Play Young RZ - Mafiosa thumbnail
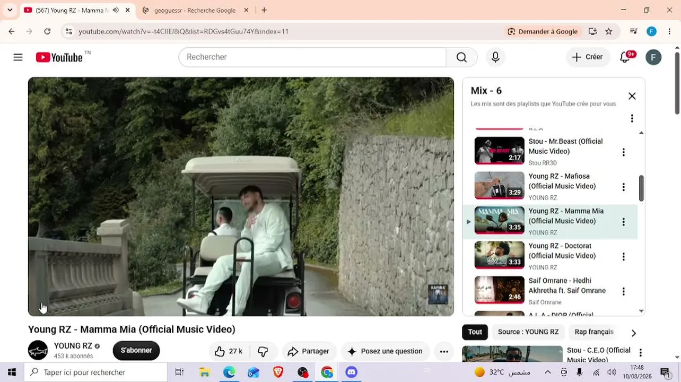 pos(499,186)
